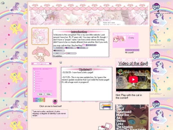Go to the Shrines page

[x=121, y=121]
